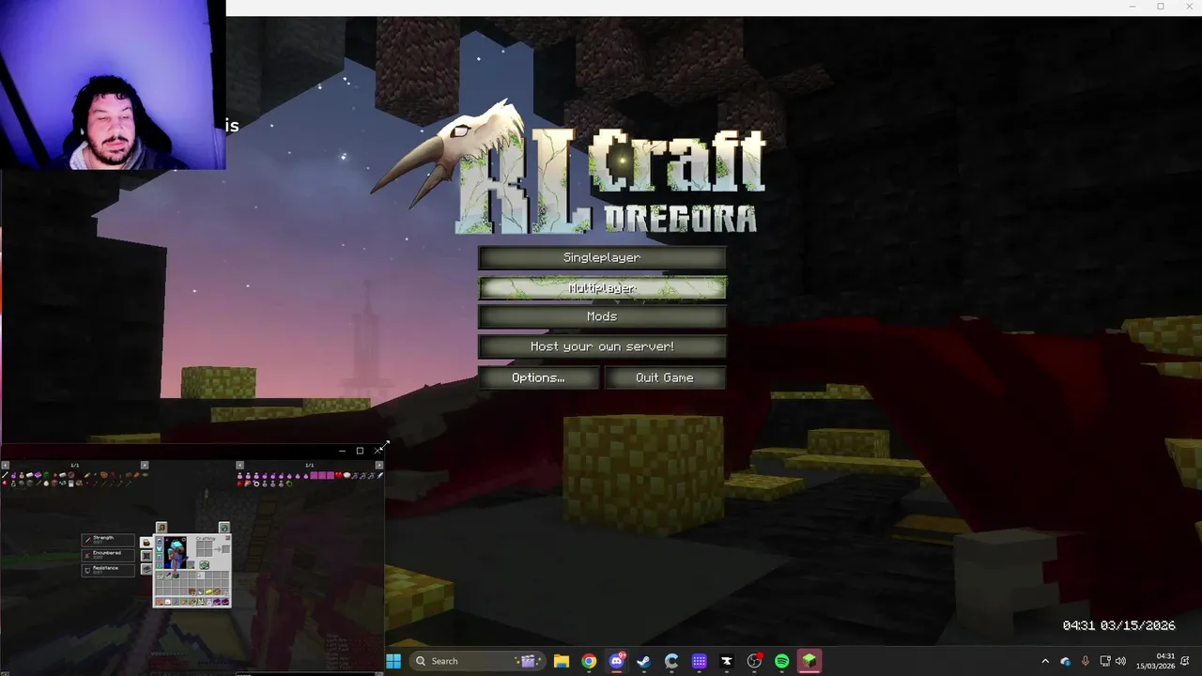The height and width of the screenshot is (676, 1202).
Task: Open Spotify from the taskbar
Action: 782,661
